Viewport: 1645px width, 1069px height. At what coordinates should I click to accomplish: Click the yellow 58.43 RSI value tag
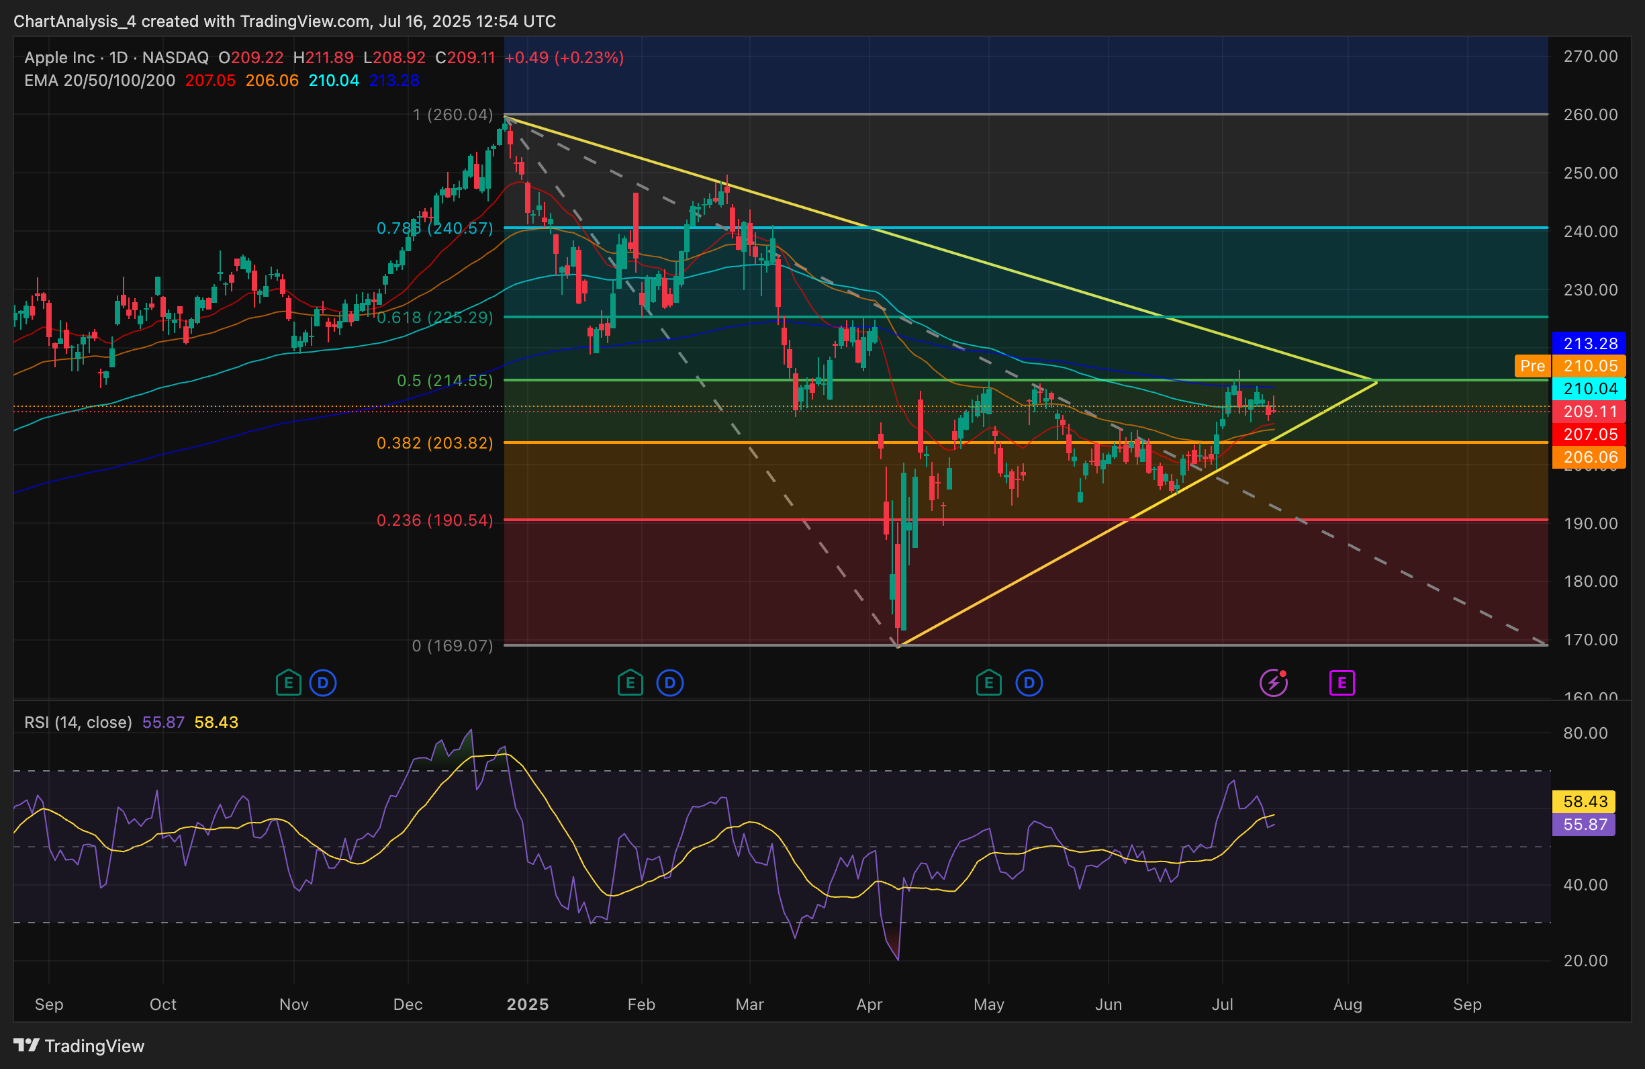[1583, 802]
